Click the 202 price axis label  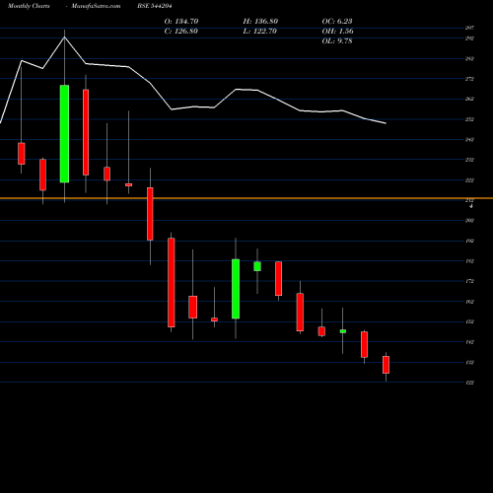(x=469, y=221)
